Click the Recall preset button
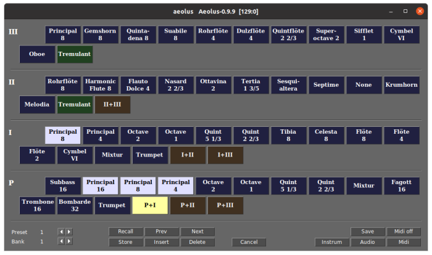The width and height of the screenshot is (432, 255). point(125,232)
